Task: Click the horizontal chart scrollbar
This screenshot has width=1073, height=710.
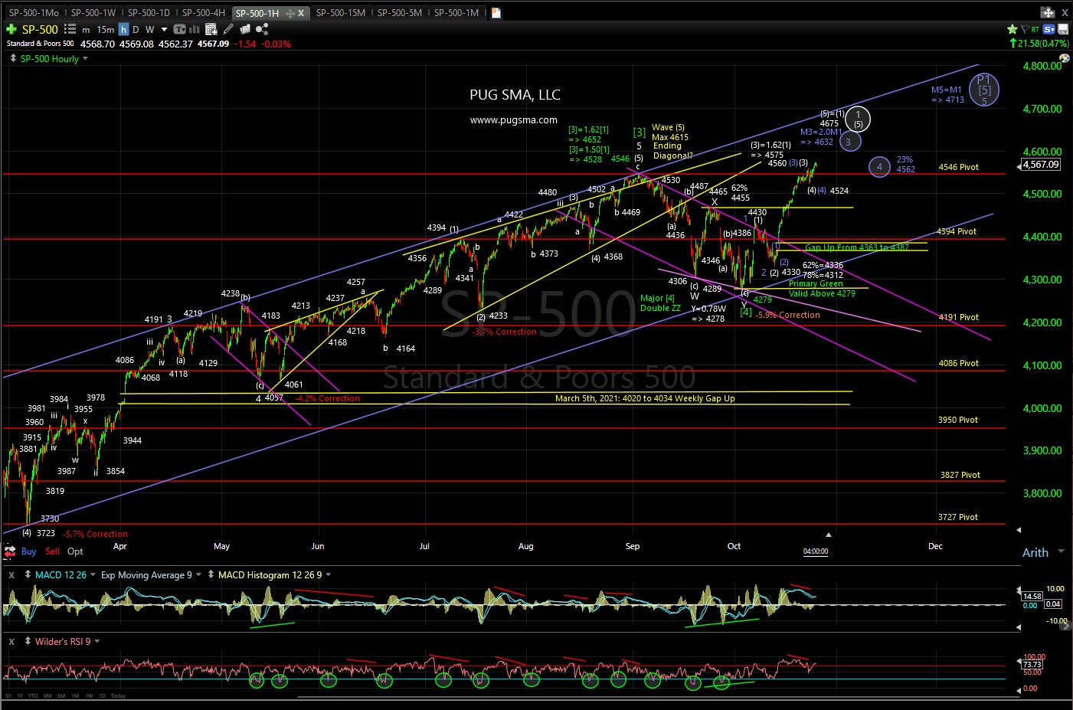Action: tap(659, 698)
